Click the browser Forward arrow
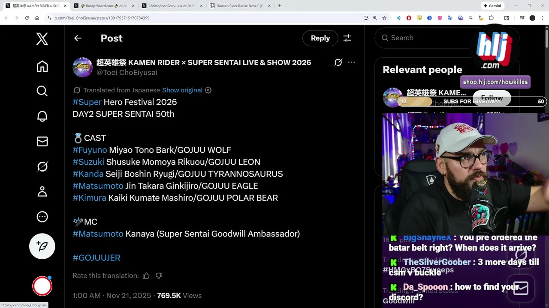 [17, 18]
